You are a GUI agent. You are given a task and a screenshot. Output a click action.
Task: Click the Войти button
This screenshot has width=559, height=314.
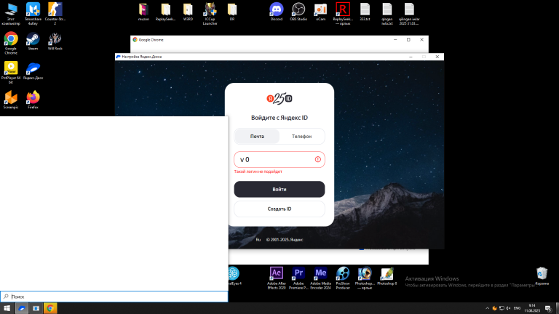tap(279, 190)
